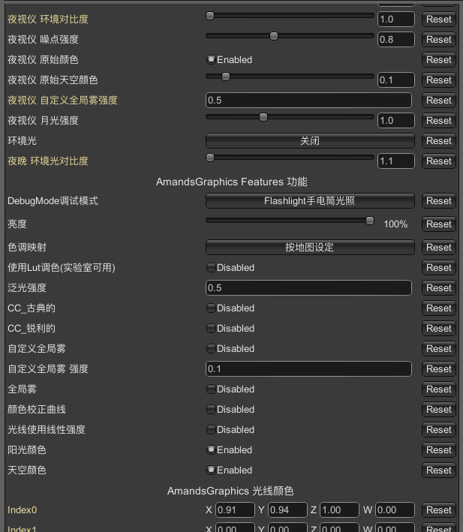Reset 夜视仪 月光强度 setting

pyautogui.click(x=439, y=121)
